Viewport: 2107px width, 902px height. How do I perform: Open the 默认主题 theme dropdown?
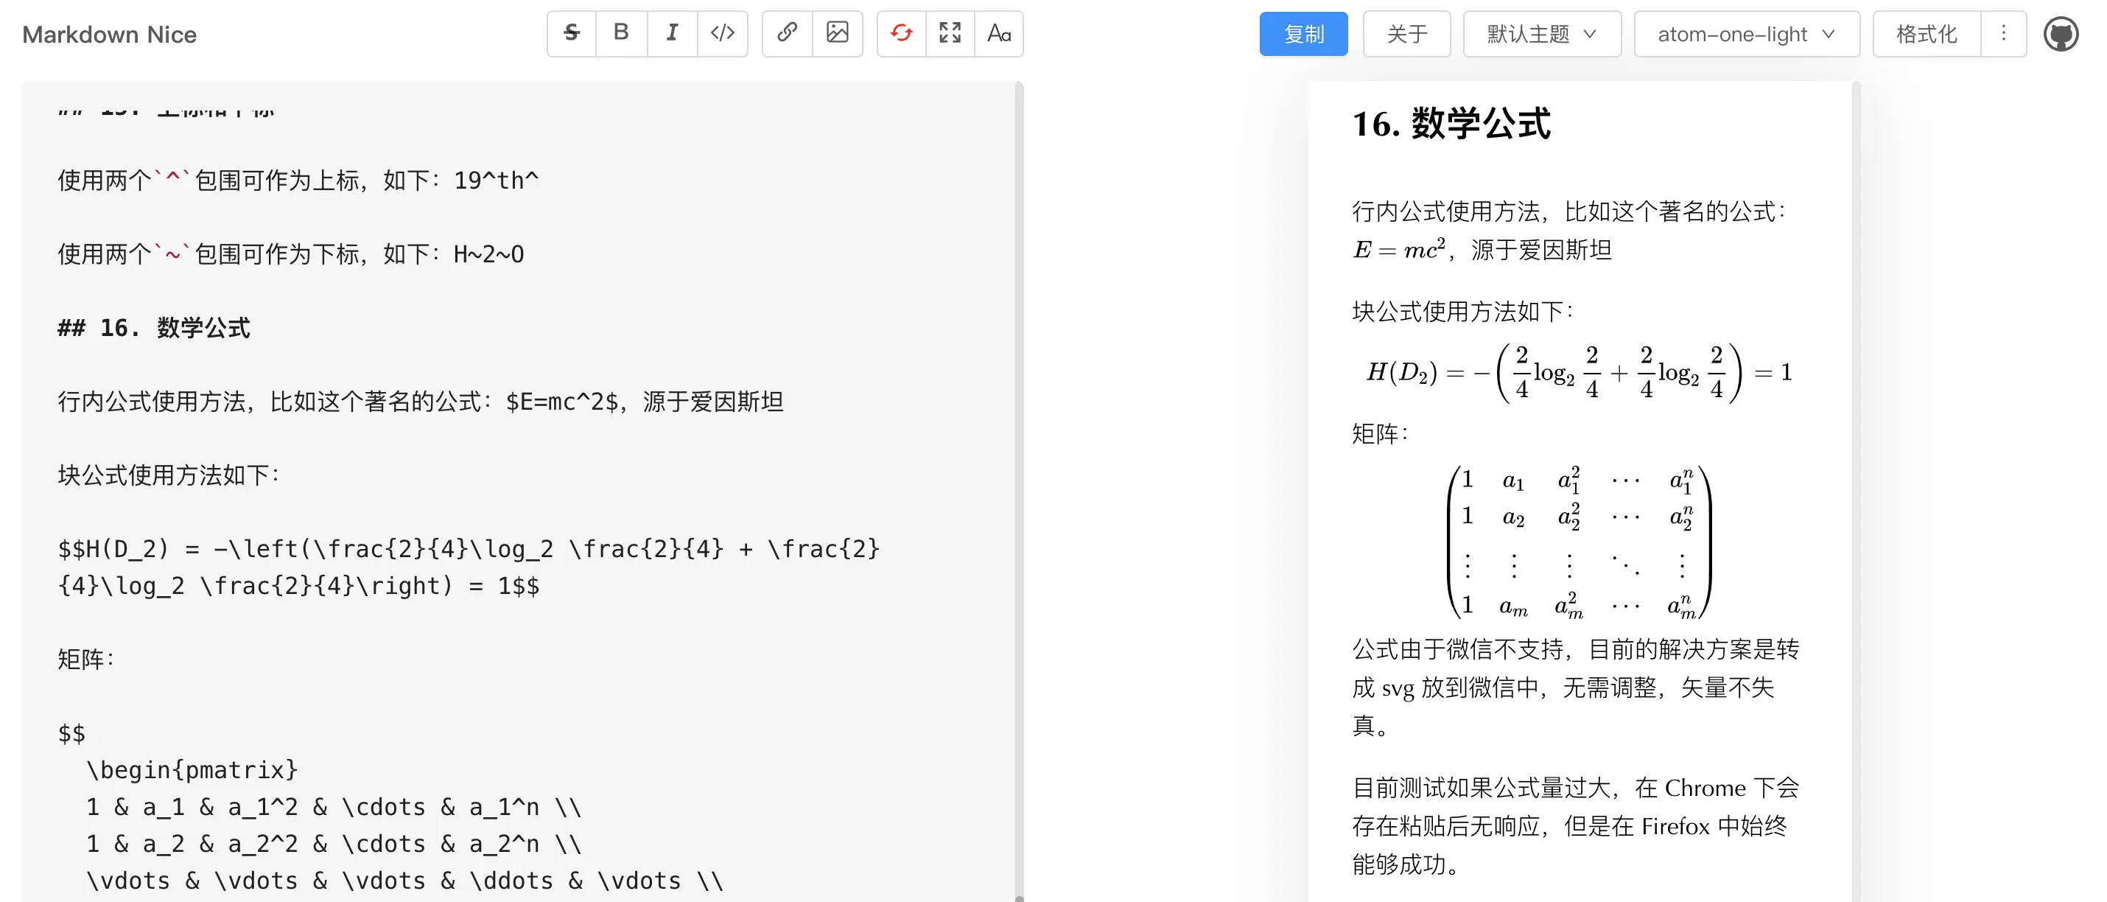coord(1541,34)
